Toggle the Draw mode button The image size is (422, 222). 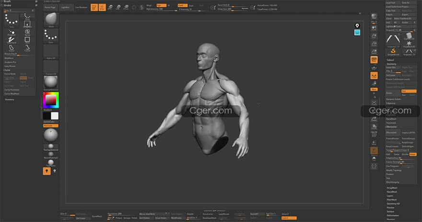pyautogui.click(x=102, y=8)
